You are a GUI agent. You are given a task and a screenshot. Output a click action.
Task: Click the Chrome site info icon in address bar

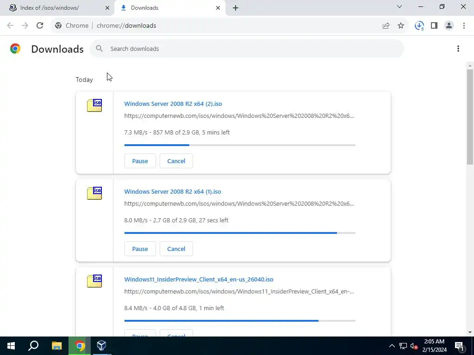click(58, 26)
